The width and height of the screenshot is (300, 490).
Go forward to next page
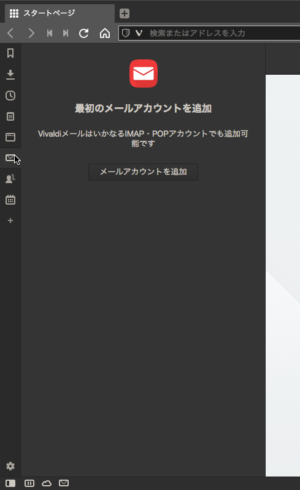(x=31, y=33)
